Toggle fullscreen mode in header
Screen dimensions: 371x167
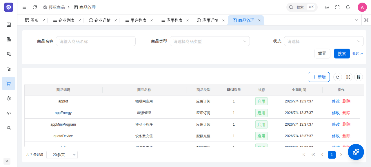(x=337, y=7)
